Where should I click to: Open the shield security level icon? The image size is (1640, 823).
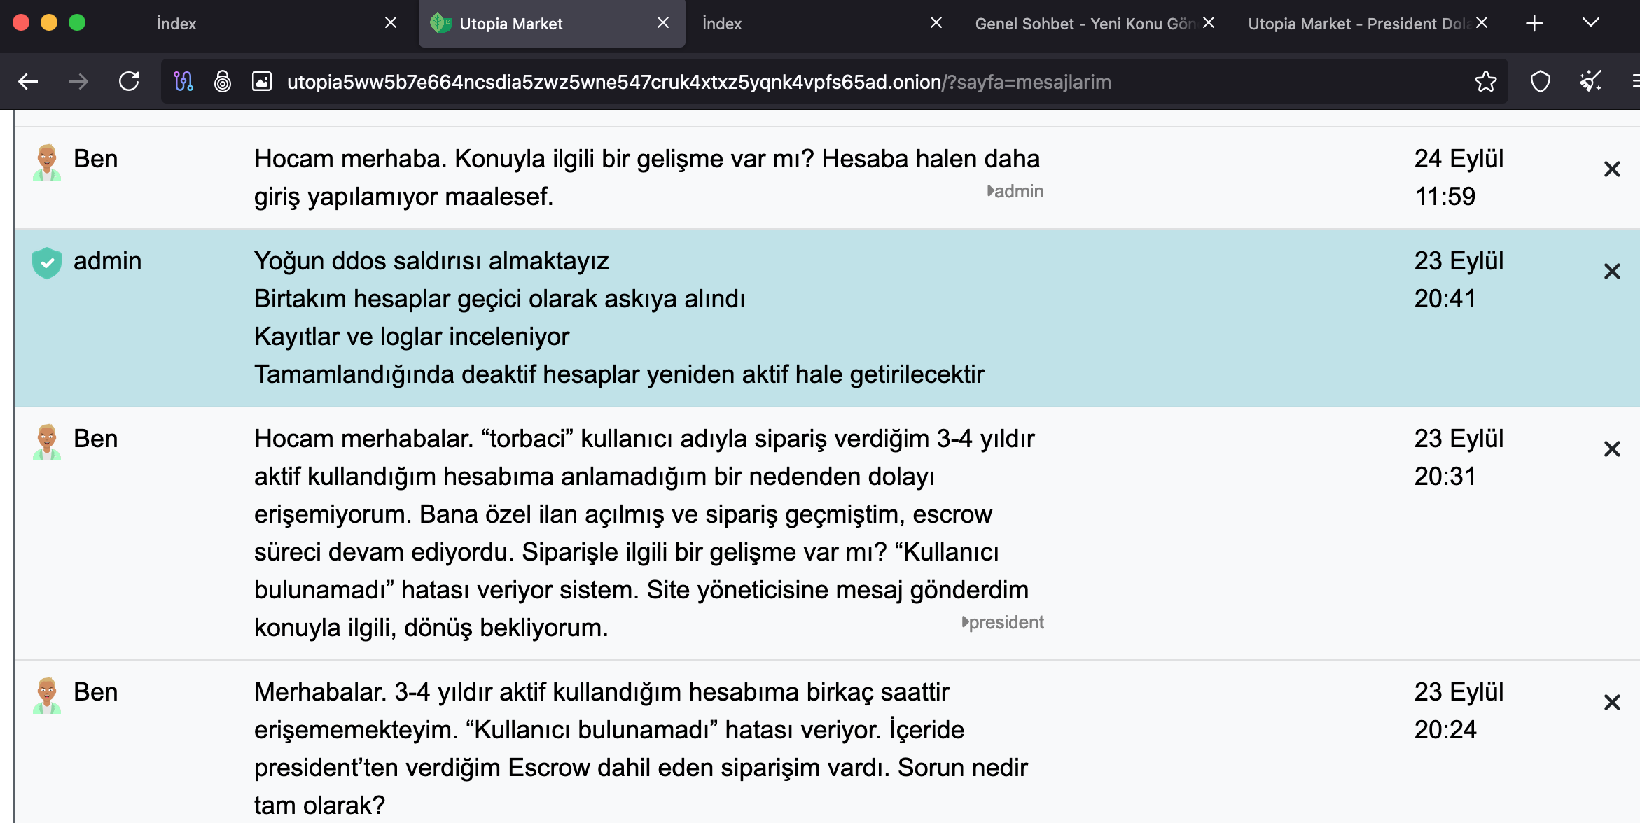pyautogui.click(x=1540, y=82)
